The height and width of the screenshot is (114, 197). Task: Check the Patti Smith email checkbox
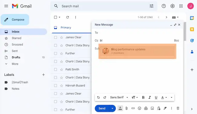pyautogui.click(x=55, y=69)
